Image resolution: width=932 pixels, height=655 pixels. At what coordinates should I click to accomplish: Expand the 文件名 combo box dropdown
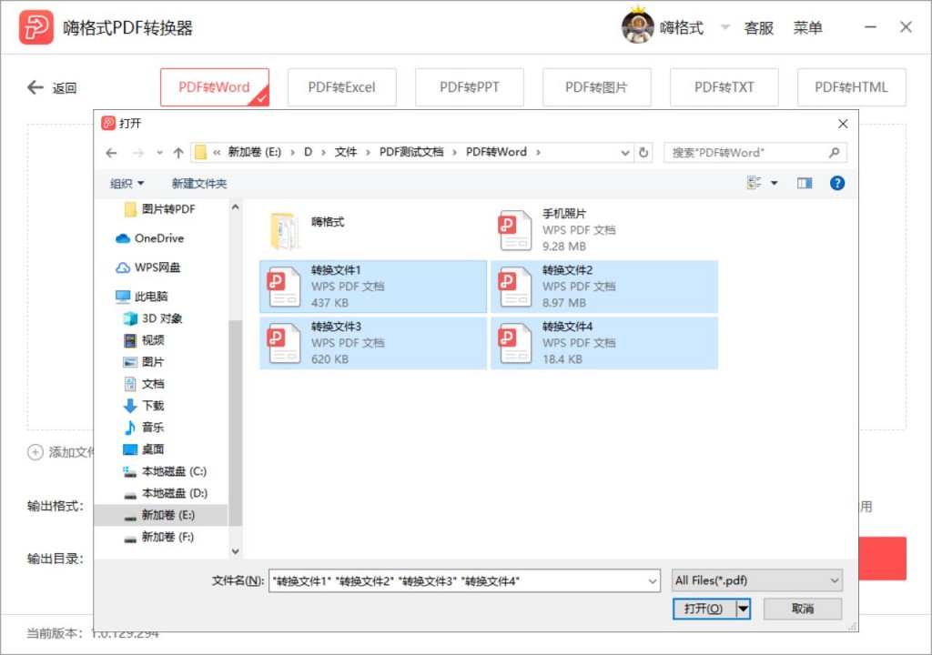point(653,581)
